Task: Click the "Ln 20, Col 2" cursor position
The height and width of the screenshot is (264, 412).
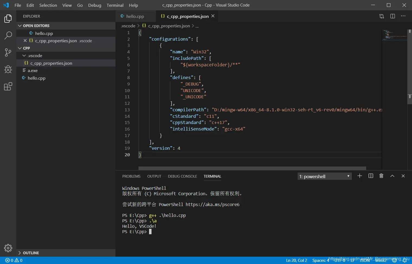Action: (x=297, y=260)
